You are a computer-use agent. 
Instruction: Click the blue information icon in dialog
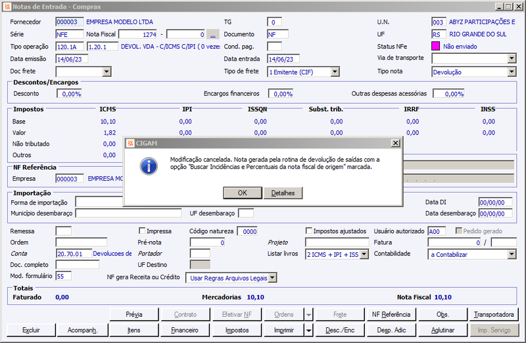[x=149, y=166]
